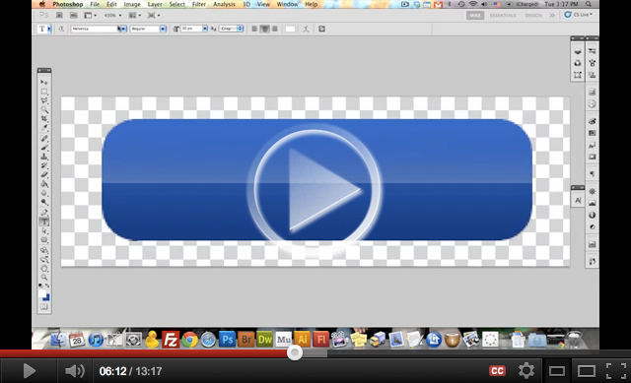Select the Eraser tool
This screenshot has width=631, height=383.
click(x=43, y=175)
